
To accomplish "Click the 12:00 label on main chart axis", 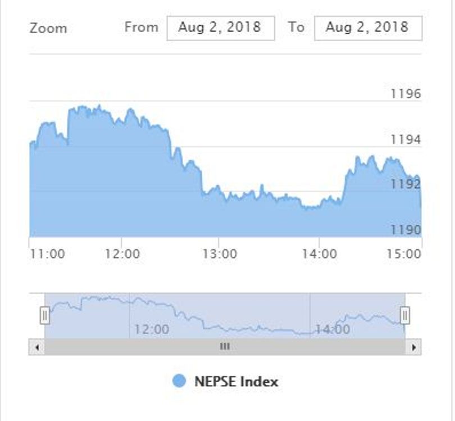I will pyautogui.click(x=122, y=254).
